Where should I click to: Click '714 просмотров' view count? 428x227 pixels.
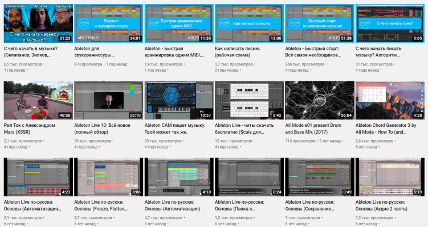pos(300,141)
